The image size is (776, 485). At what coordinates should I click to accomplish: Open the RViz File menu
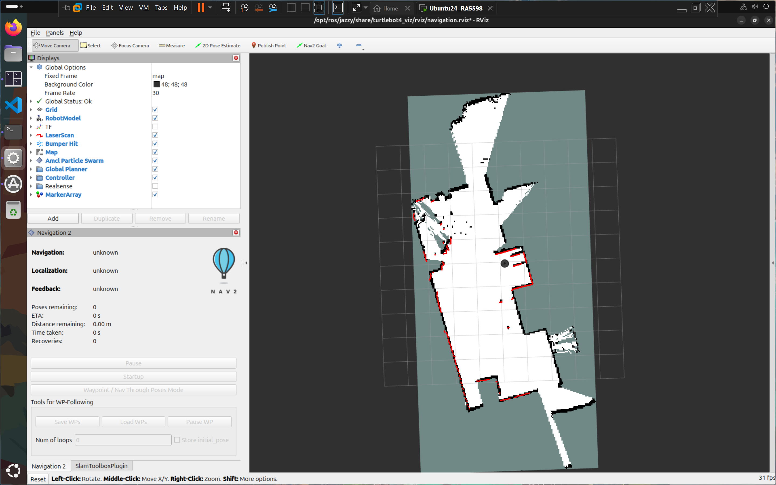[x=35, y=33]
